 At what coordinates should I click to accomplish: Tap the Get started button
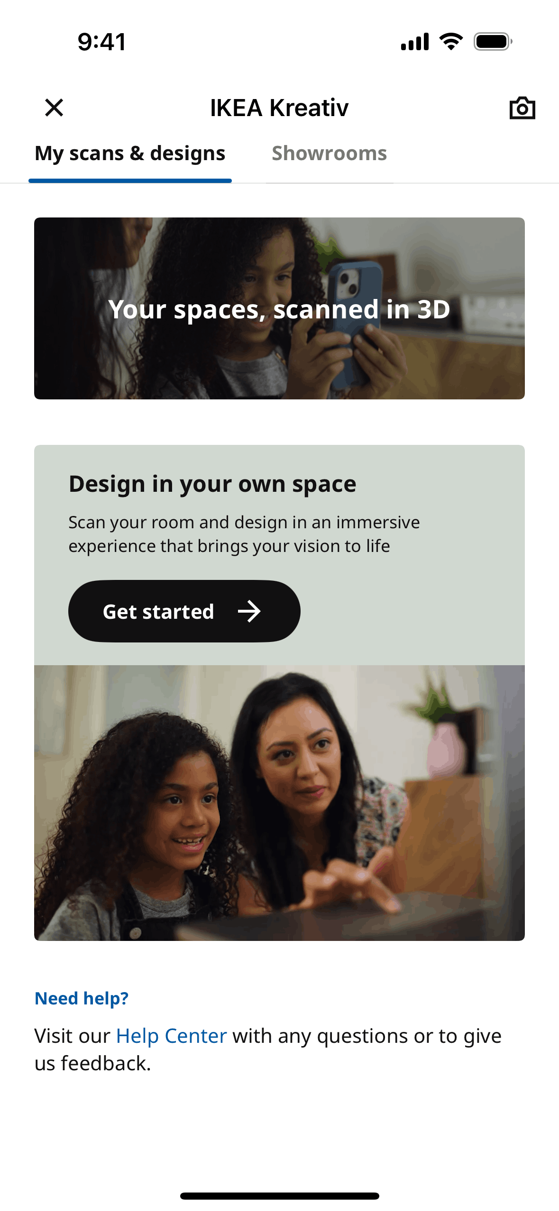pos(184,611)
